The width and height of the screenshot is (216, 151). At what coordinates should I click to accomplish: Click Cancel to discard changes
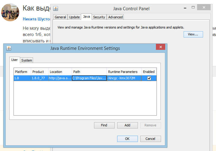pos(150,139)
